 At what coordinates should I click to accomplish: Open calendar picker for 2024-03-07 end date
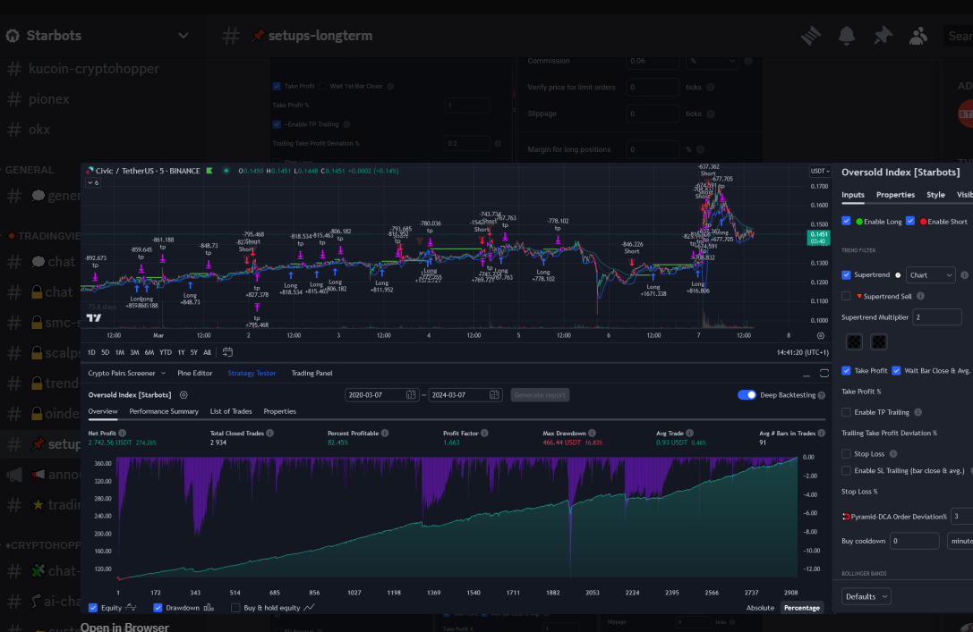click(x=494, y=395)
